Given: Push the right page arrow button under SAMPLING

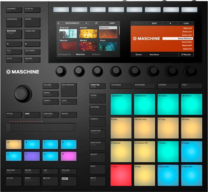Looking at the screenshot, I should click(32, 44).
